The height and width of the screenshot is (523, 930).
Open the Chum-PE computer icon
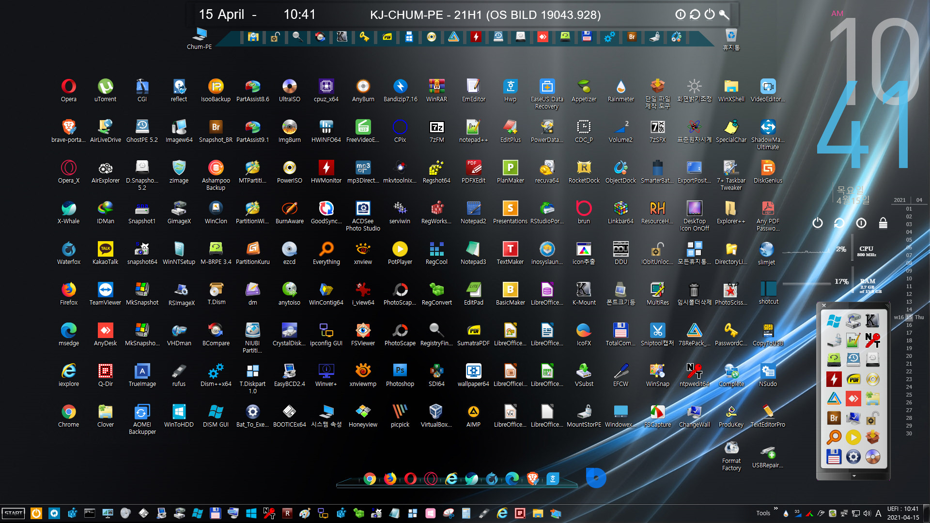pyautogui.click(x=199, y=39)
